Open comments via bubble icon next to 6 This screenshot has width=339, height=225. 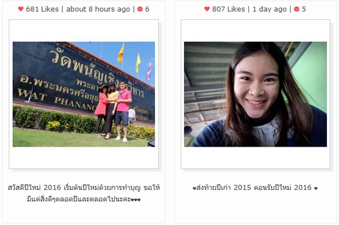[140, 9]
